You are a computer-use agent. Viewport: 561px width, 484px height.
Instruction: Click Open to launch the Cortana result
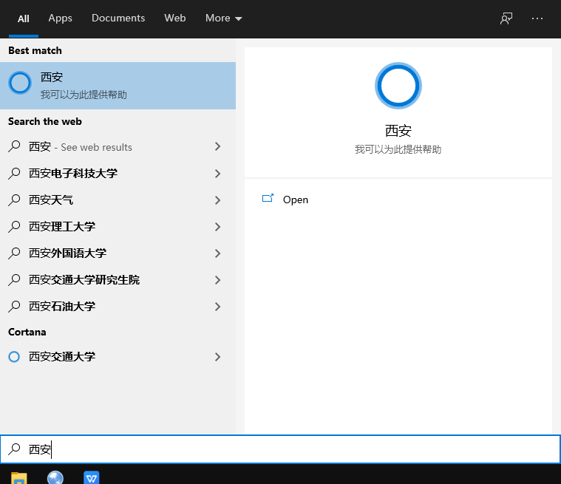pos(295,200)
